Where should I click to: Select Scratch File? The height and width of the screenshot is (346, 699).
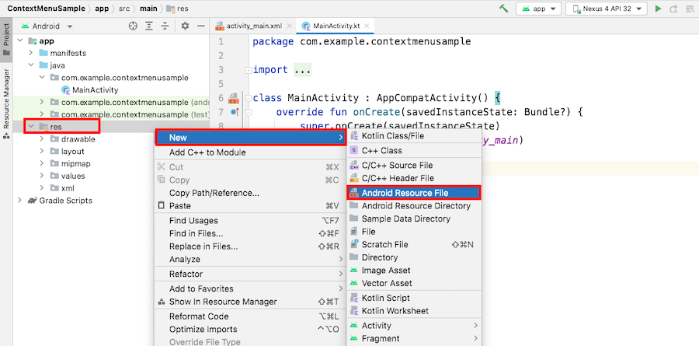414,245
